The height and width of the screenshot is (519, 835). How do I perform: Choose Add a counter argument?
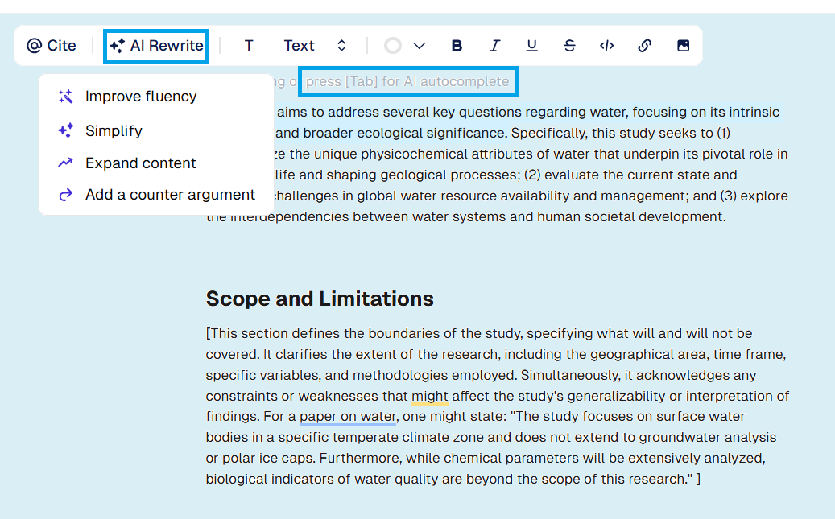[x=170, y=195]
